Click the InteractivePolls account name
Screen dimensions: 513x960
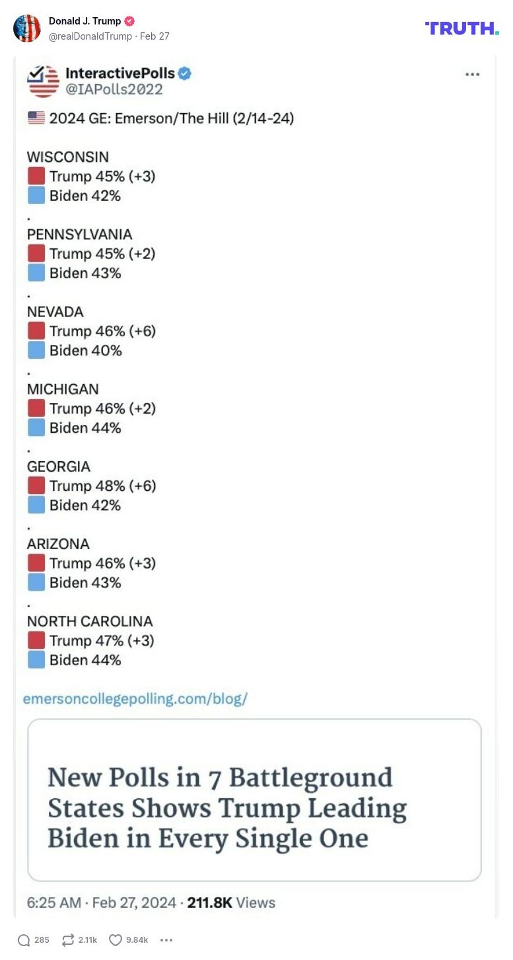pyautogui.click(x=120, y=73)
